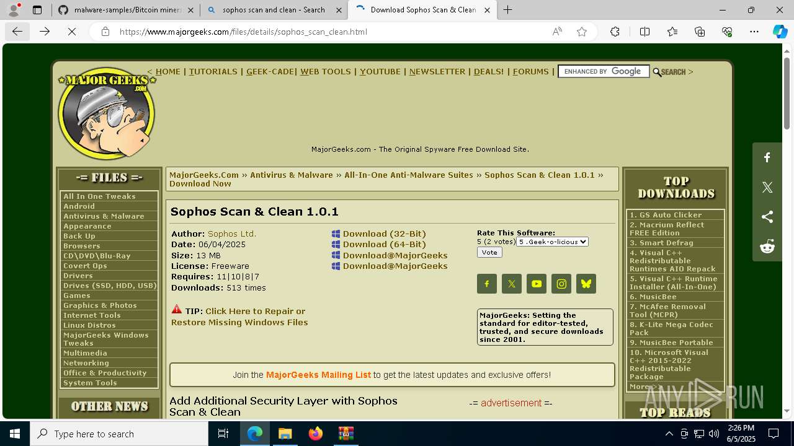Open the FORUMS menu link
Screen dimensions: 794x446
tap(531, 71)
